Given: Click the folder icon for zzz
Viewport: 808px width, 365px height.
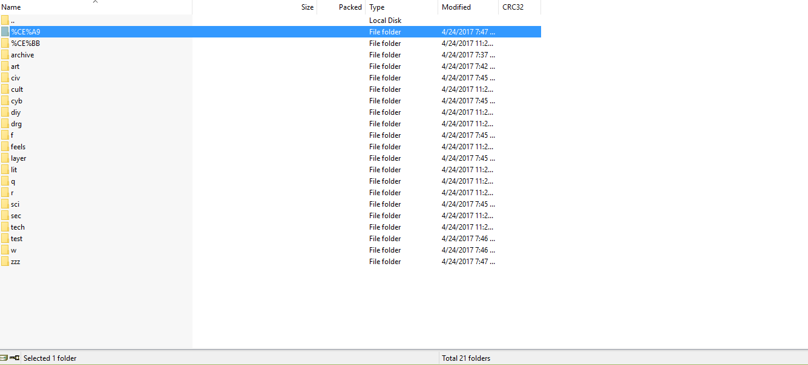Looking at the screenshot, I should (5, 262).
